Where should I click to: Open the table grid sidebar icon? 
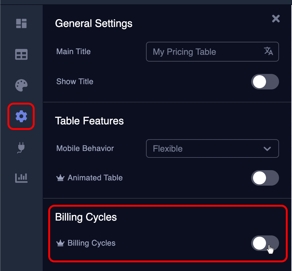21,54
